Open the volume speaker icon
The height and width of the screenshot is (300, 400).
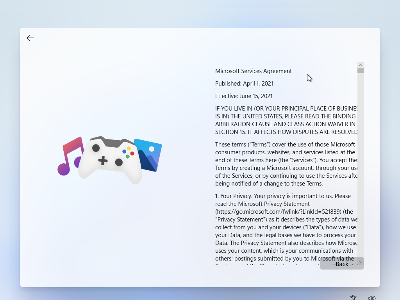371,298
